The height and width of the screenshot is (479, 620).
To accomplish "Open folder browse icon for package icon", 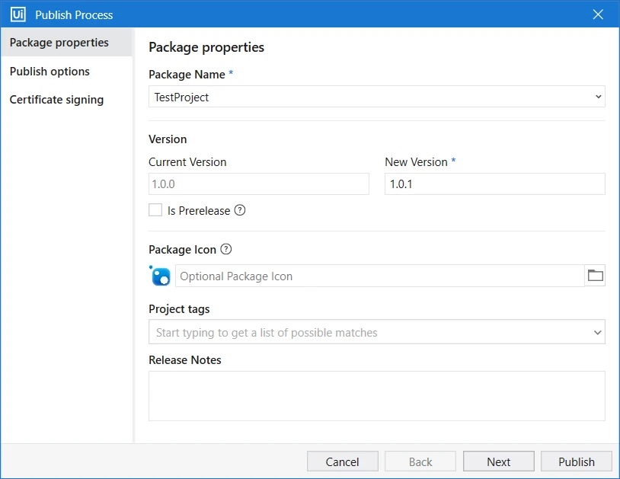I will click(595, 276).
